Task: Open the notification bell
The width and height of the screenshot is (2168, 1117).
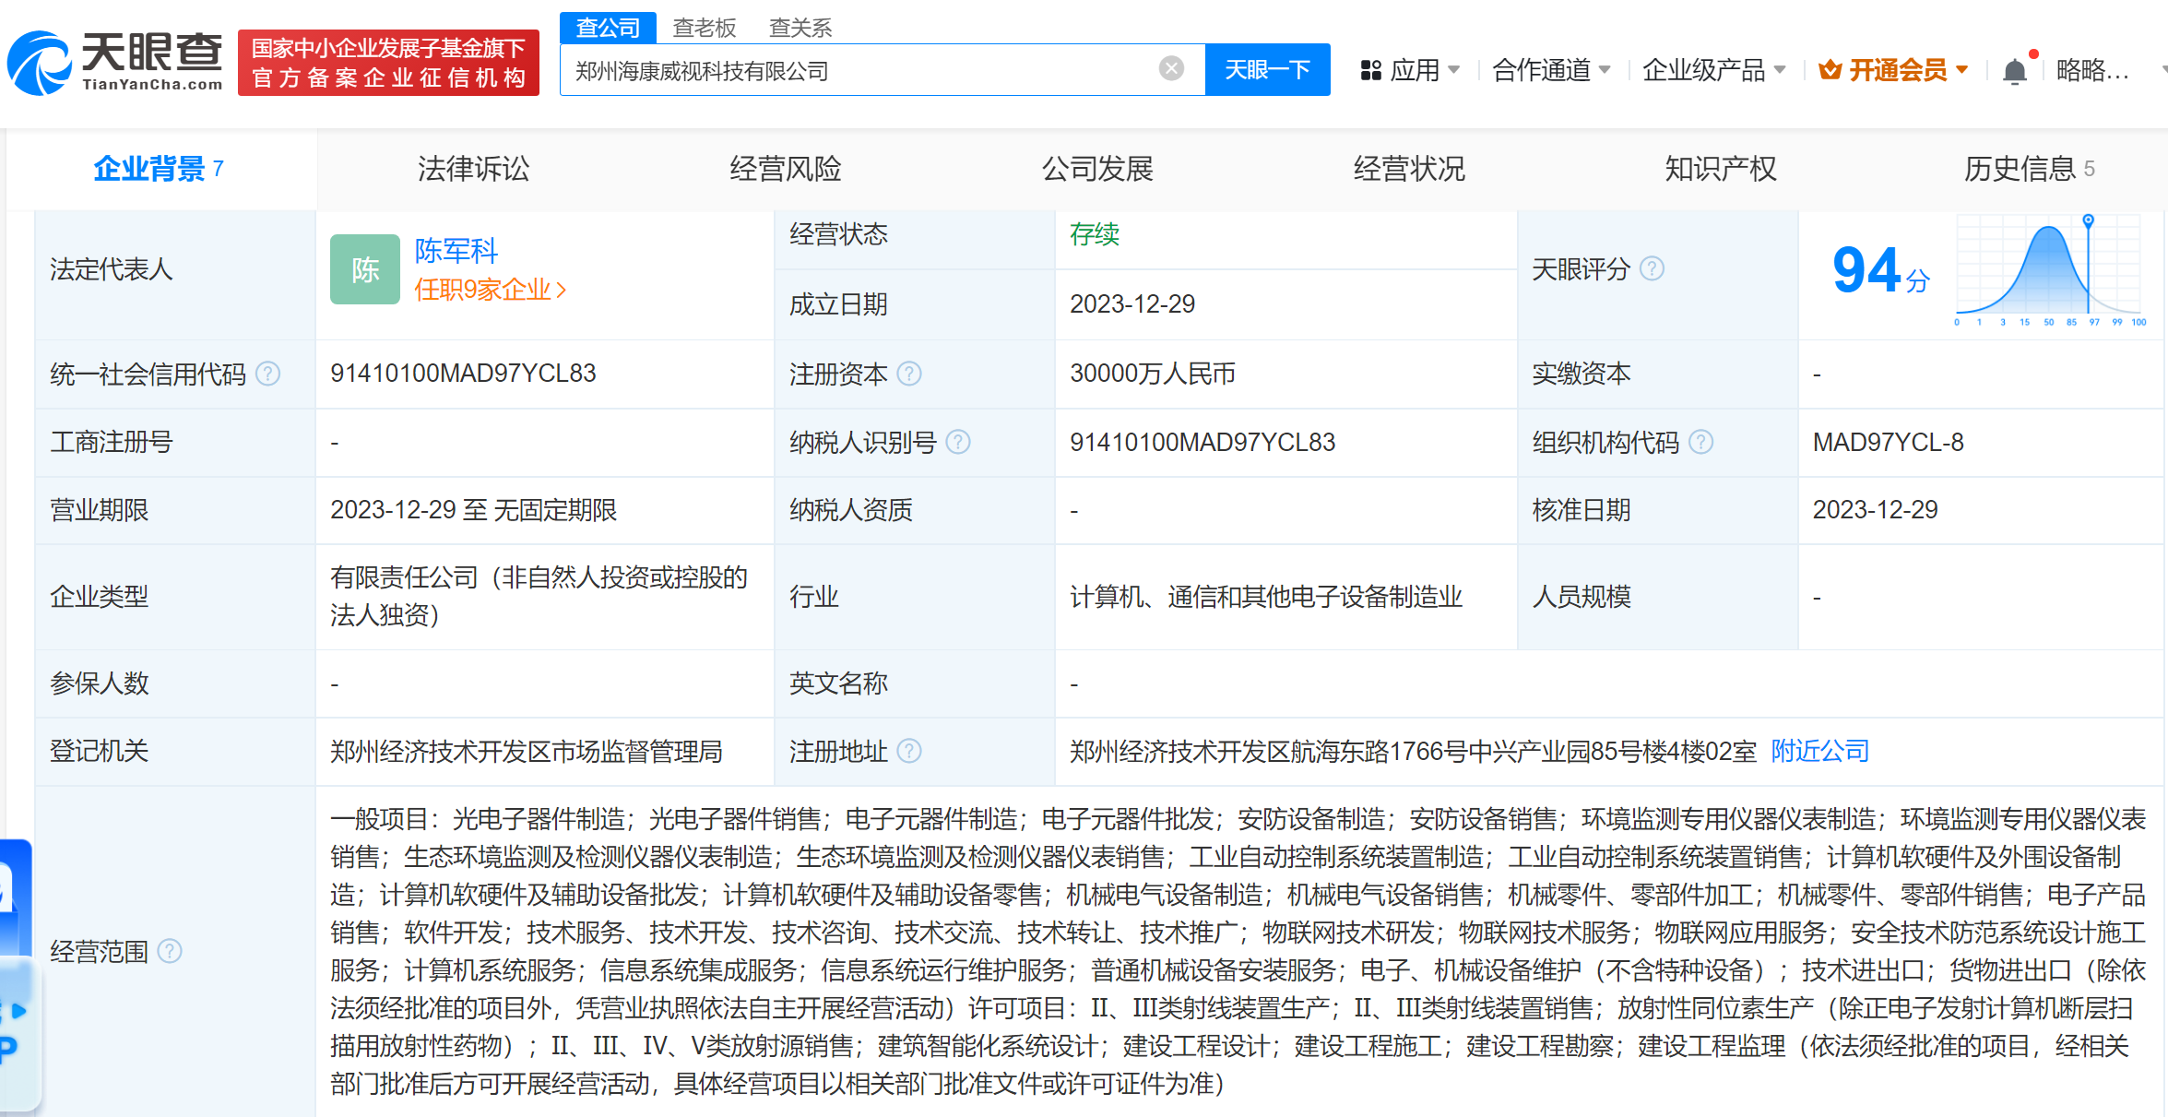Action: [2015, 71]
